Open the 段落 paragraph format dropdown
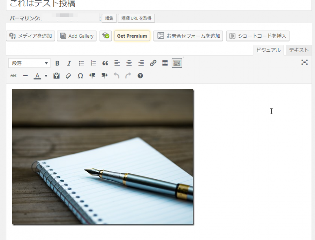The width and height of the screenshot is (315, 240). coord(29,63)
